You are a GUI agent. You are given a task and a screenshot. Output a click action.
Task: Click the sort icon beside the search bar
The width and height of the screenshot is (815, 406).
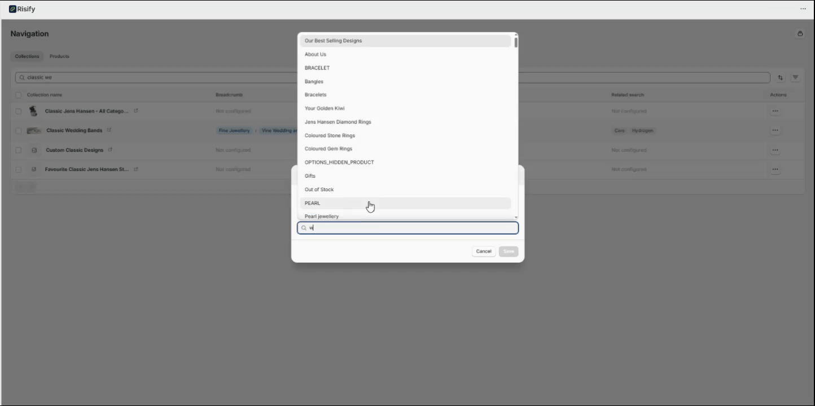click(781, 78)
